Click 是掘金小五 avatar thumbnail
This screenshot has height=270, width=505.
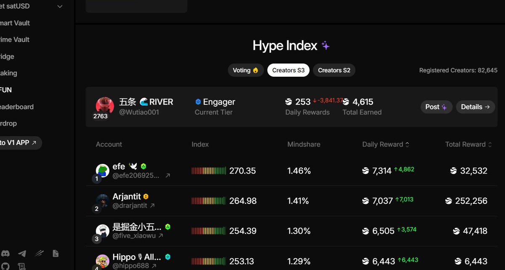pos(102,231)
